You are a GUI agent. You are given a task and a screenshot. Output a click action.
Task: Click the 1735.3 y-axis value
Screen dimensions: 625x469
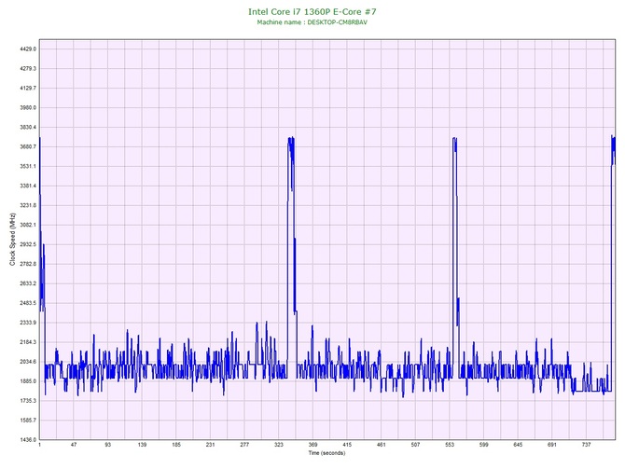pyautogui.click(x=28, y=400)
